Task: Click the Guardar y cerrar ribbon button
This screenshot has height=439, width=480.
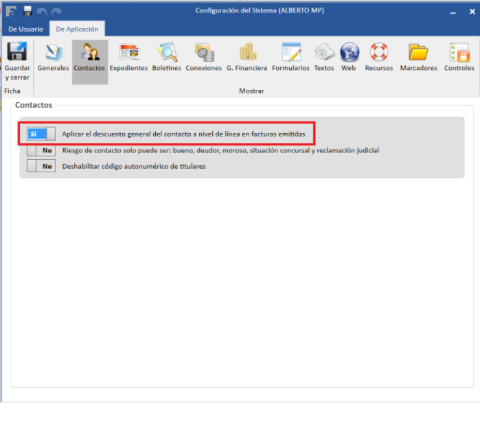Action: [x=16, y=60]
